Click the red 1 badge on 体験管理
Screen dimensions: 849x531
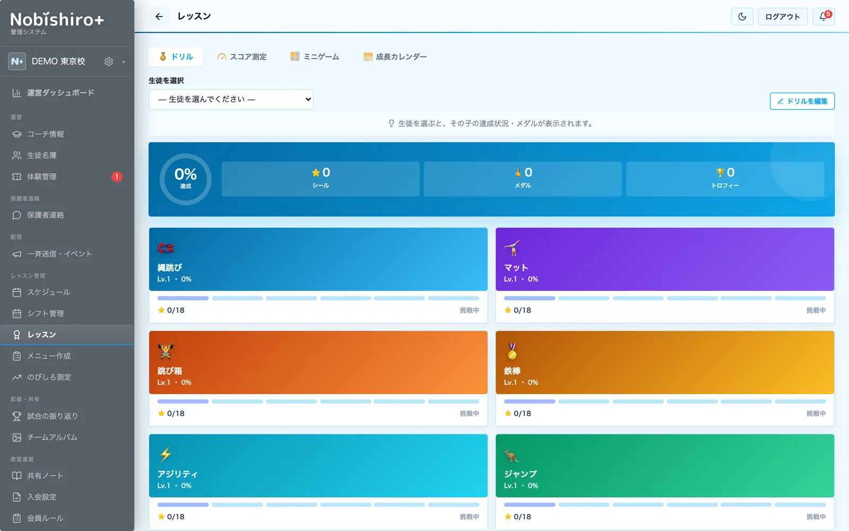[117, 177]
